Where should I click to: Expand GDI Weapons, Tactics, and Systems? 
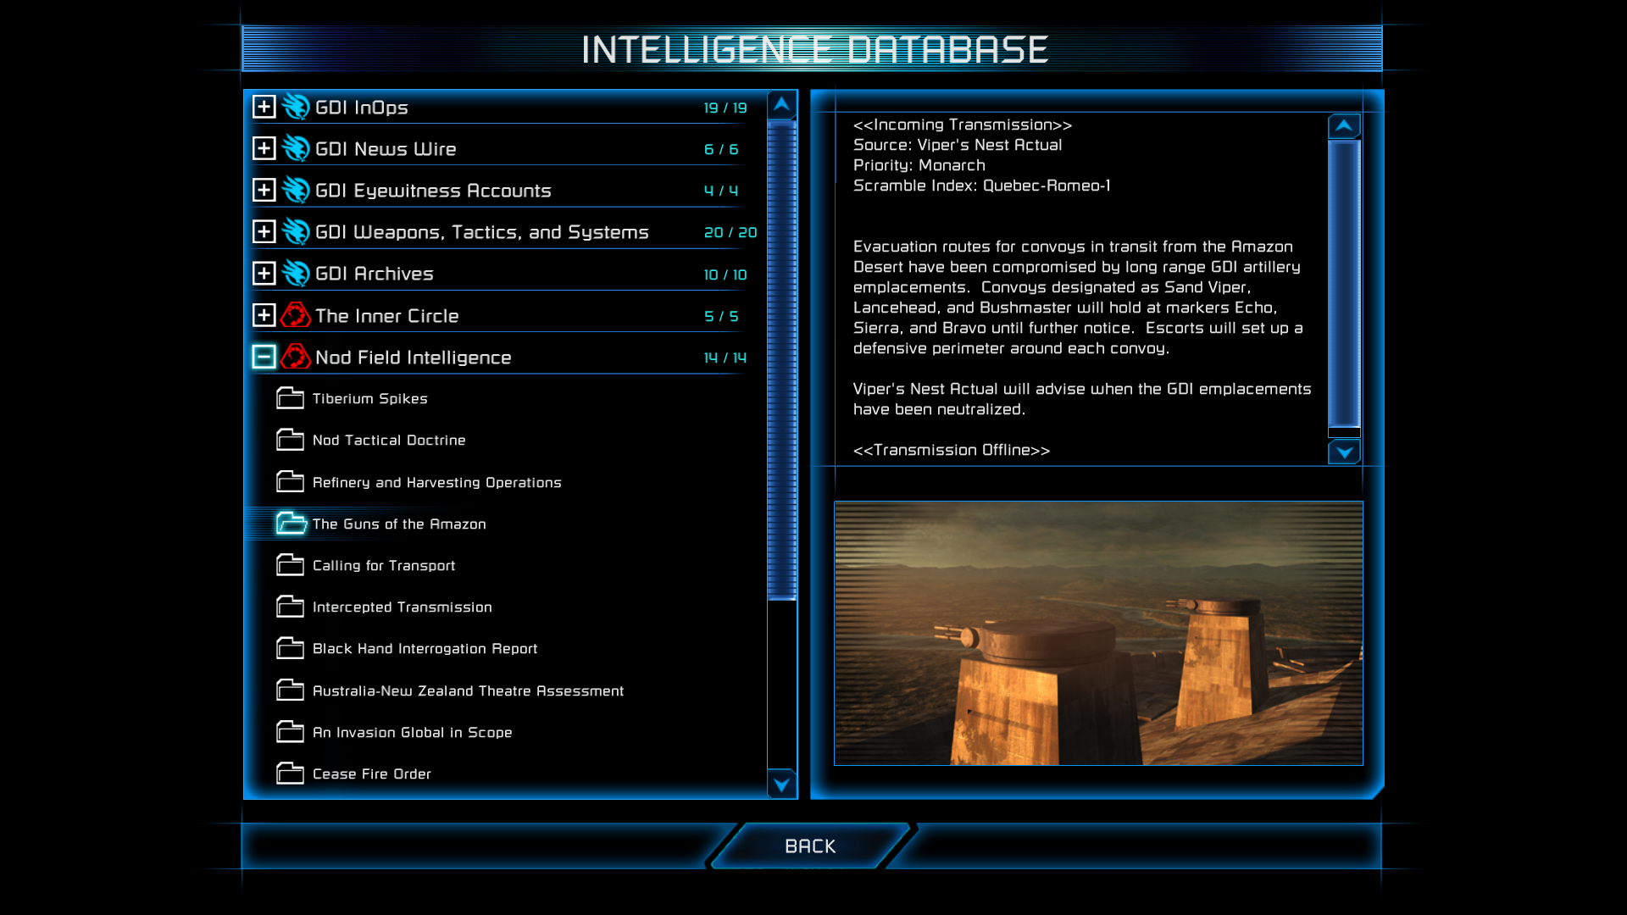click(264, 231)
